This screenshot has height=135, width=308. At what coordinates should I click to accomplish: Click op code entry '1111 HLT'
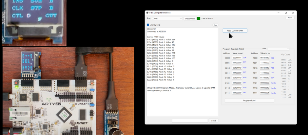[286, 98]
